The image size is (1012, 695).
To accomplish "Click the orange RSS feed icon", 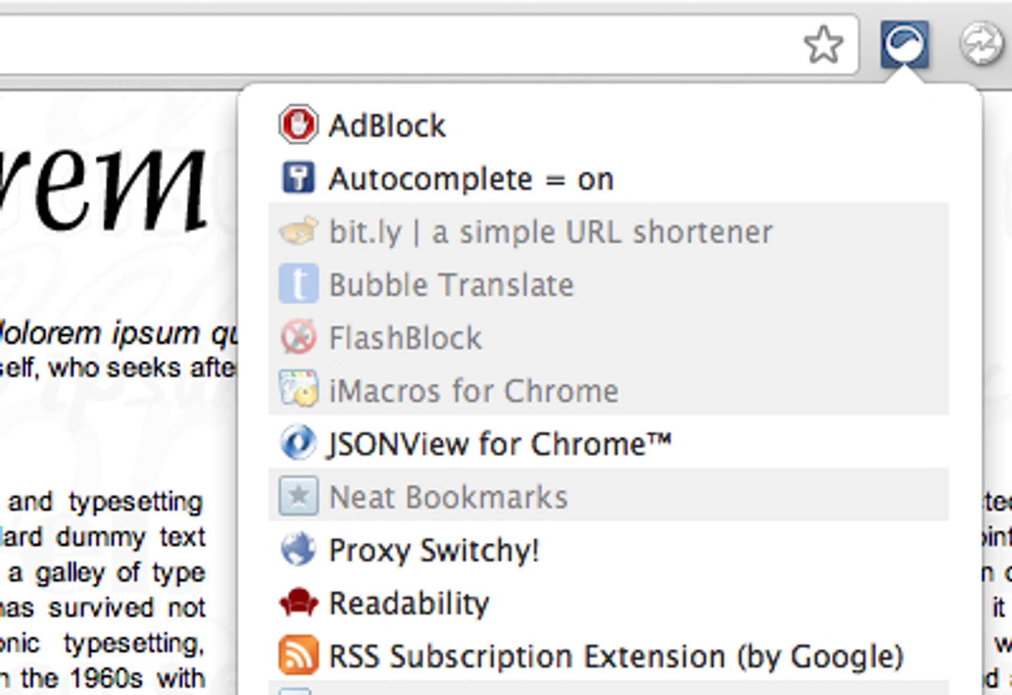I will (298, 656).
